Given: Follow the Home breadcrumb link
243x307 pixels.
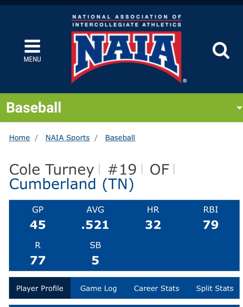Looking at the screenshot, I should pos(19,138).
